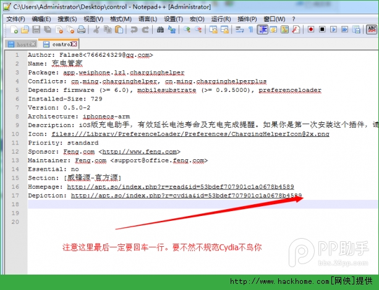
Task: Click the Paste clipboard icon
Action: (119, 30)
